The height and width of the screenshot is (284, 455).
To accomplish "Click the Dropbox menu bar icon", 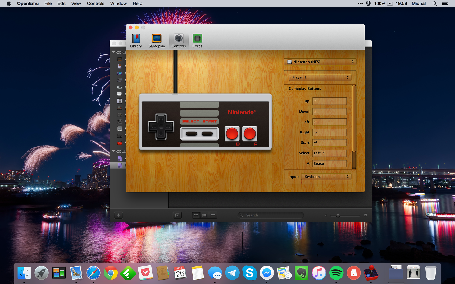I will pos(368,3).
